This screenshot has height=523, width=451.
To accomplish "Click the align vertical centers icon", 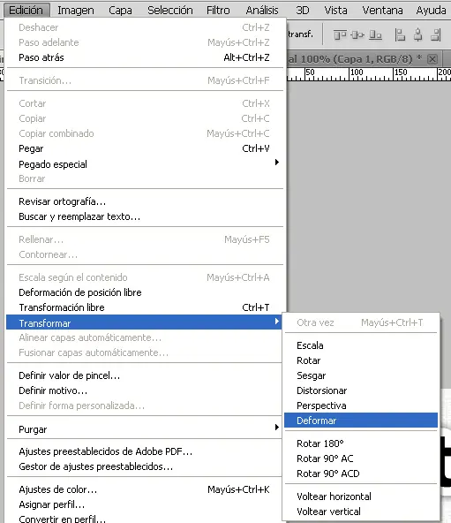I will [x=357, y=34].
